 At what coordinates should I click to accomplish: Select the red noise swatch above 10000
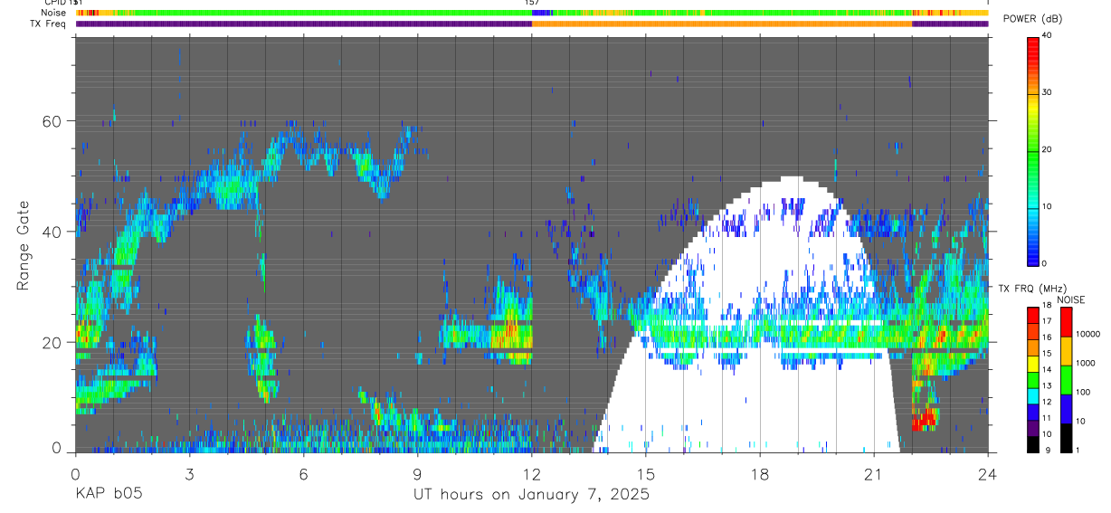1066,322
